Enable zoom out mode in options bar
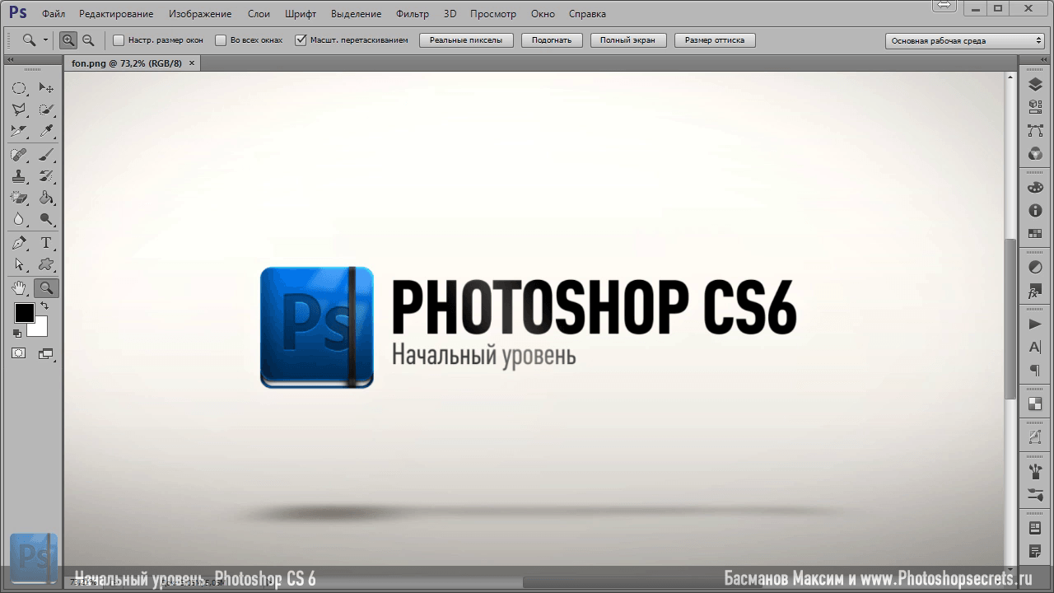Image resolution: width=1054 pixels, height=593 pixels. [x=87, y=40]
